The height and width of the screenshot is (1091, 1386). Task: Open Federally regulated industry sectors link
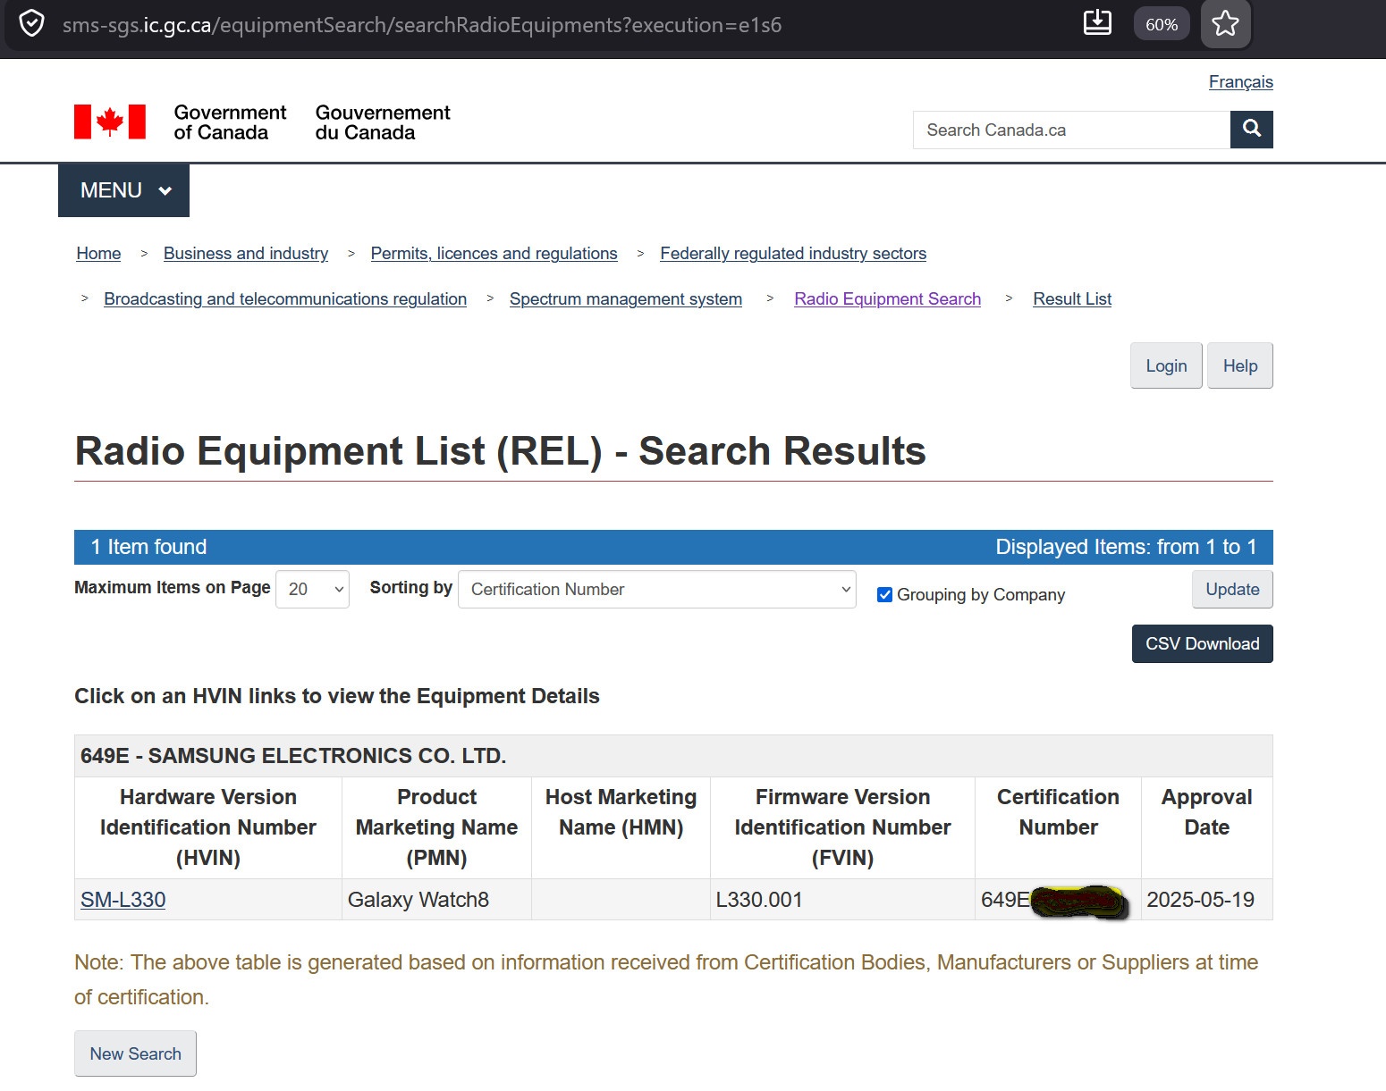[x=793, y=254]
